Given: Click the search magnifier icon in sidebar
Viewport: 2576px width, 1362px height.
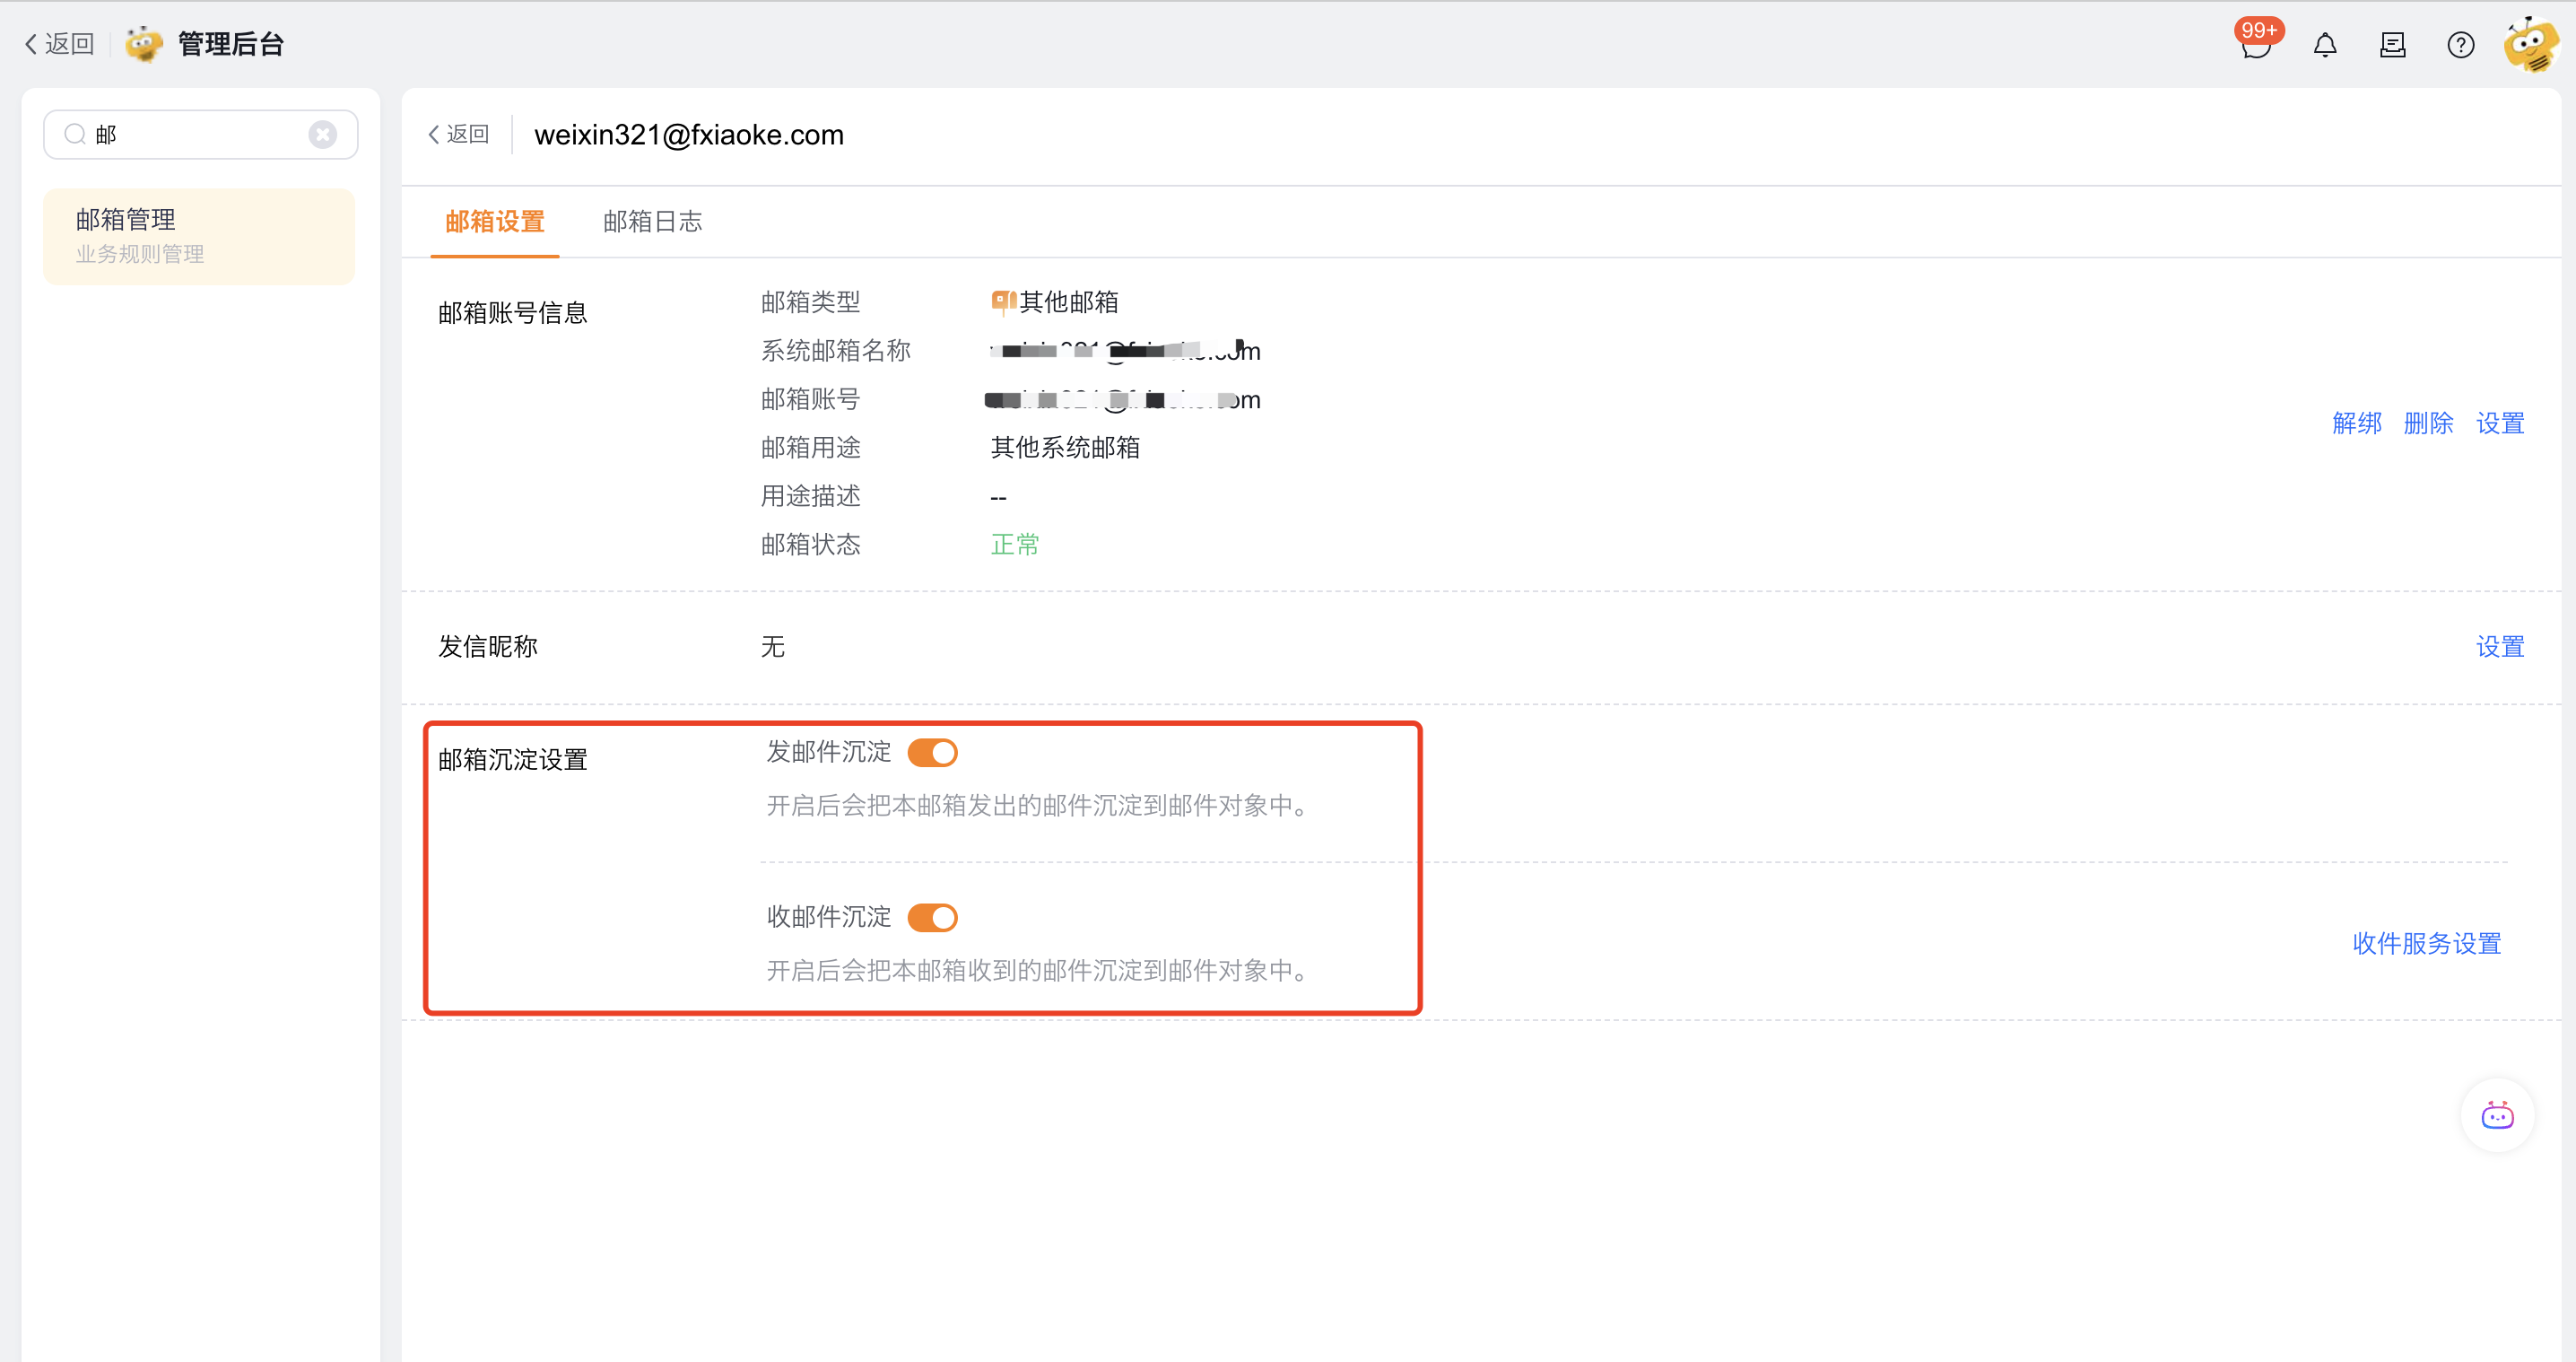Looking at the screenshot, I should click(75, 134).
